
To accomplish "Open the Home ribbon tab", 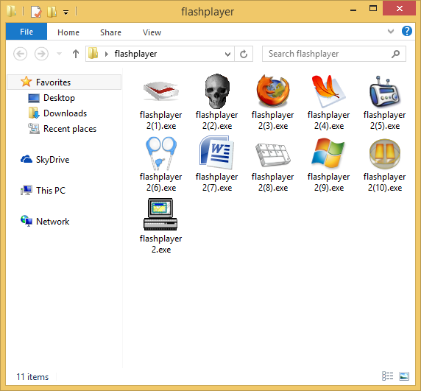I will (x=68, y=32).
